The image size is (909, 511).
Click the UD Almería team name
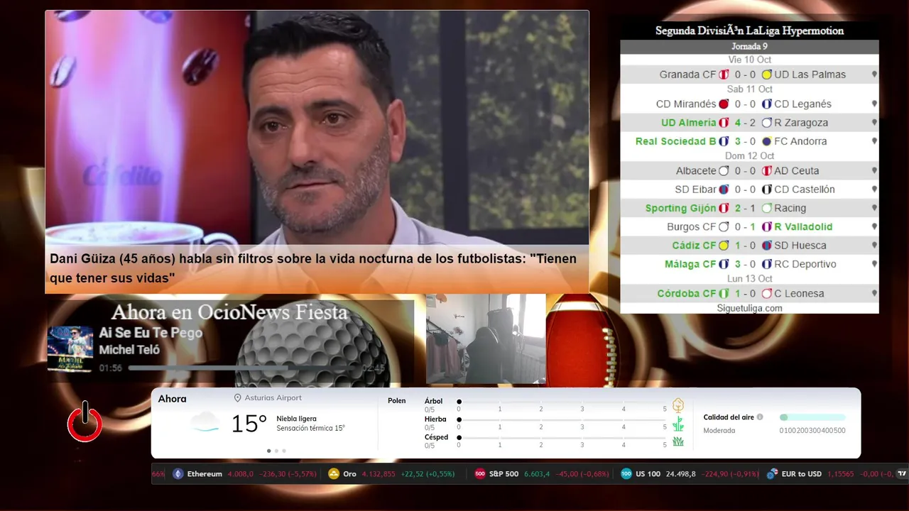[x=688, y=123]
